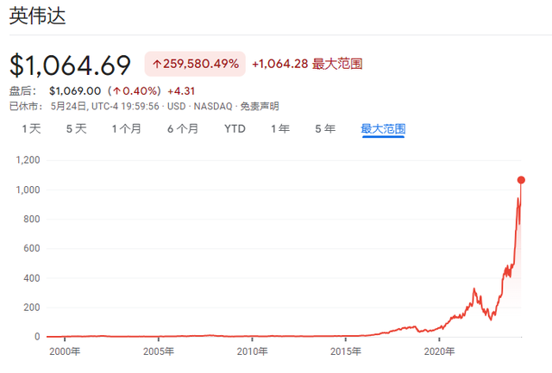Click the 2020年 x-axis label
Screen dimensions: 552x373
coord(441,351)
